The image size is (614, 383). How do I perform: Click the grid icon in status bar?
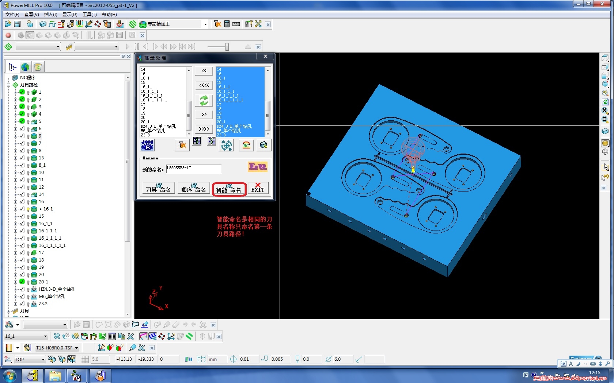pyautogui.click(x=85, y=359)
